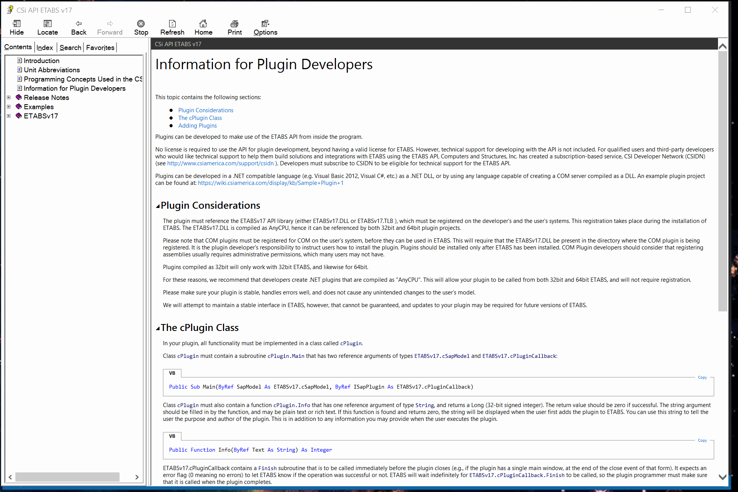Expand the Release Notes tree node
The width and height of the screenshot is (738, 492).
click(x=9, y=98)
